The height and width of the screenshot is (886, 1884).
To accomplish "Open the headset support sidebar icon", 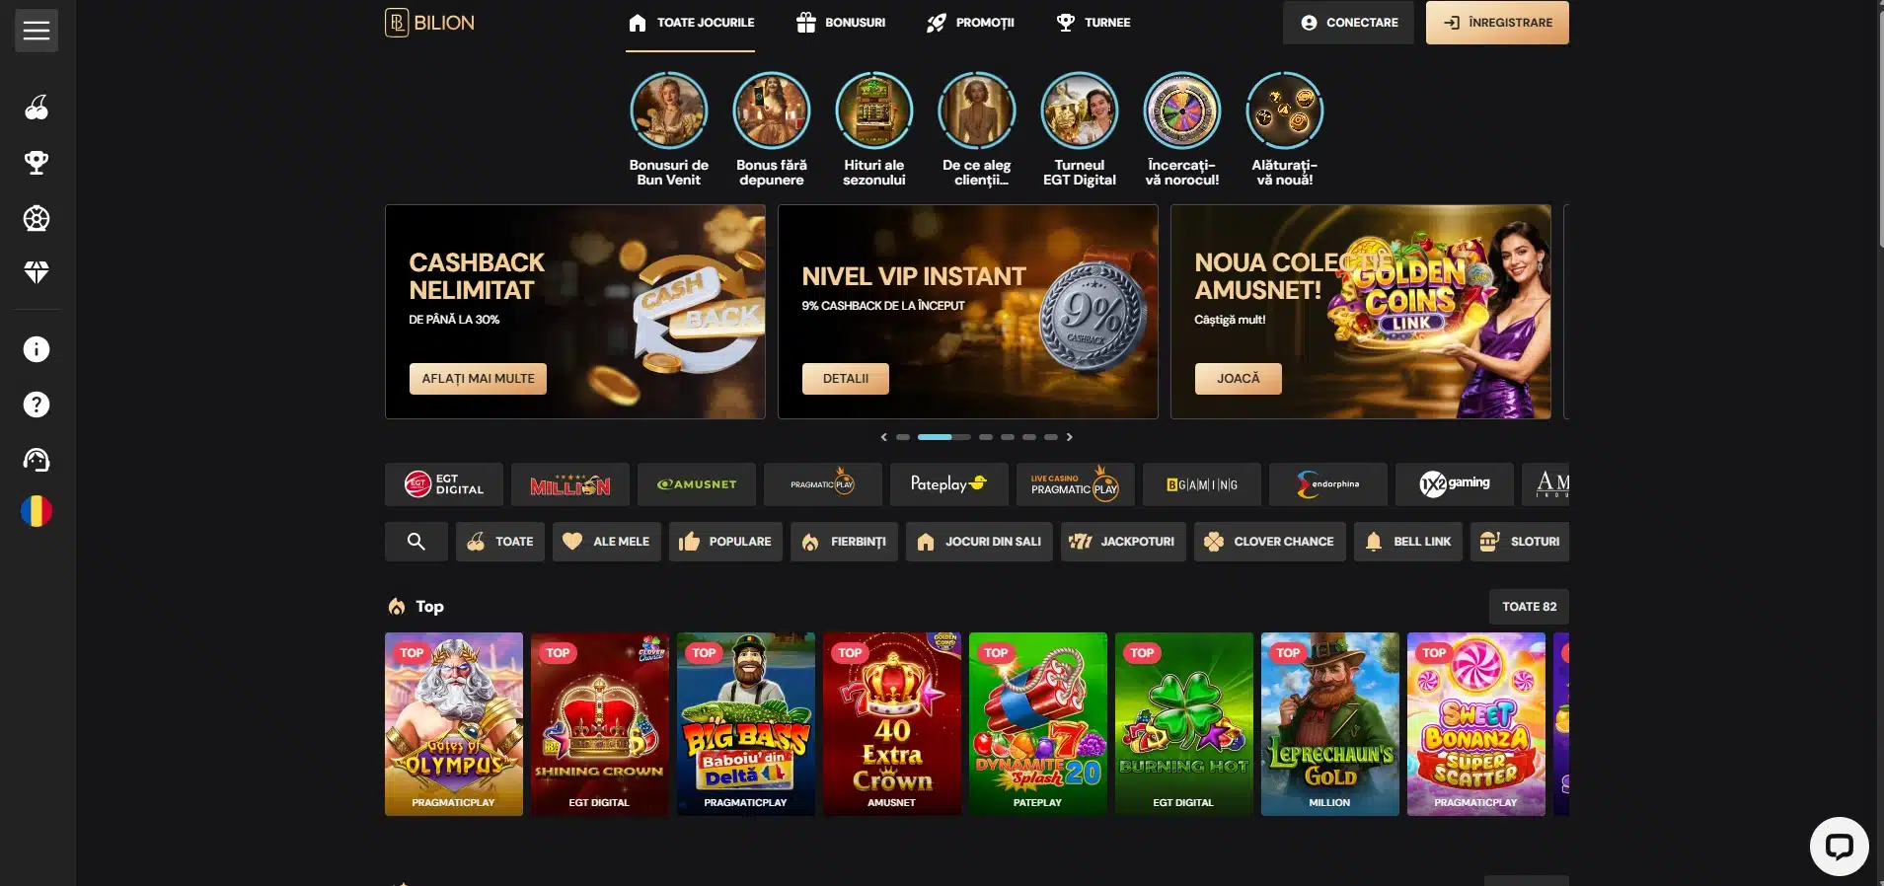I will pos(37,460).
